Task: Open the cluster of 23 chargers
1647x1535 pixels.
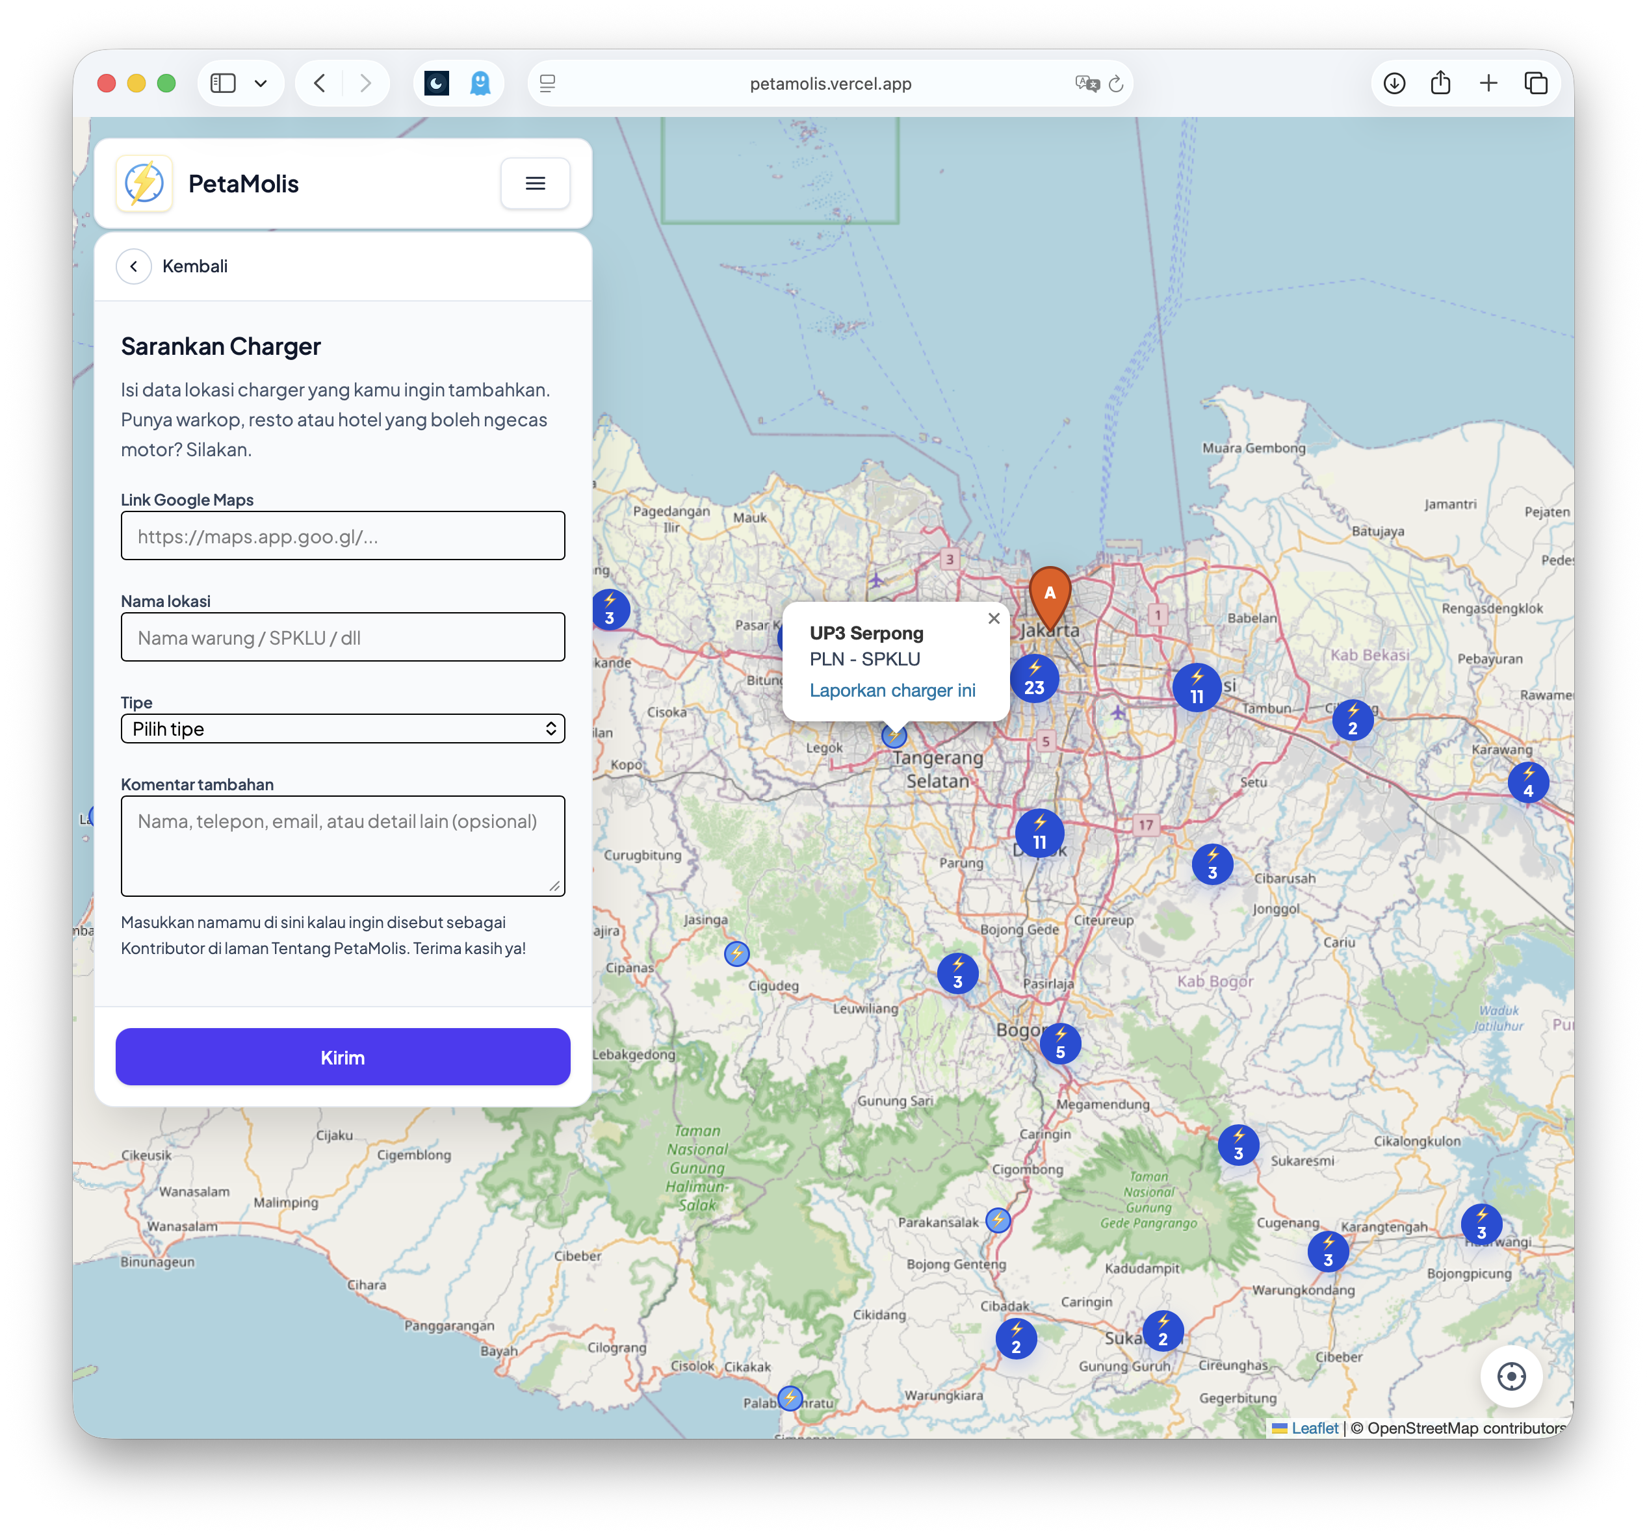Action: [x=1034, y=678]
